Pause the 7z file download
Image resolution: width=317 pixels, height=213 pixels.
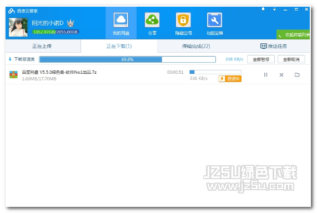(x=266, y=75)
